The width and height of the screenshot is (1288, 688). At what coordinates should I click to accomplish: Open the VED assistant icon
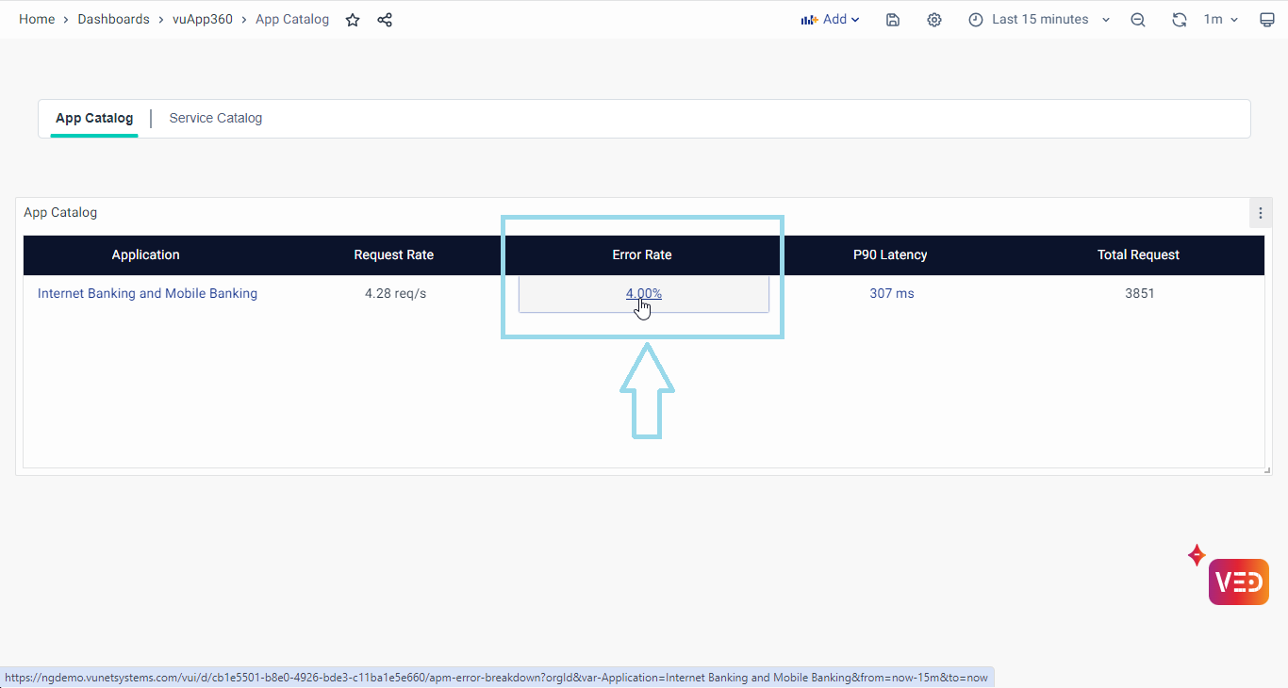point(1238,582)
